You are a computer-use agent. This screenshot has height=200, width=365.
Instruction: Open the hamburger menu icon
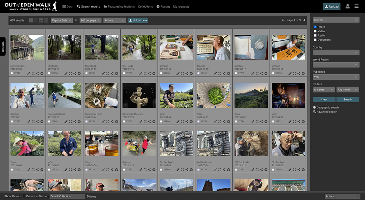coord(357,6)
